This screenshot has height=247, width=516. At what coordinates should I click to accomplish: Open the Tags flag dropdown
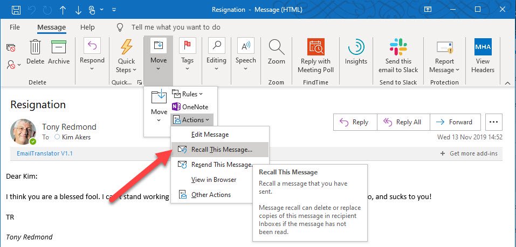click(187, 54)
